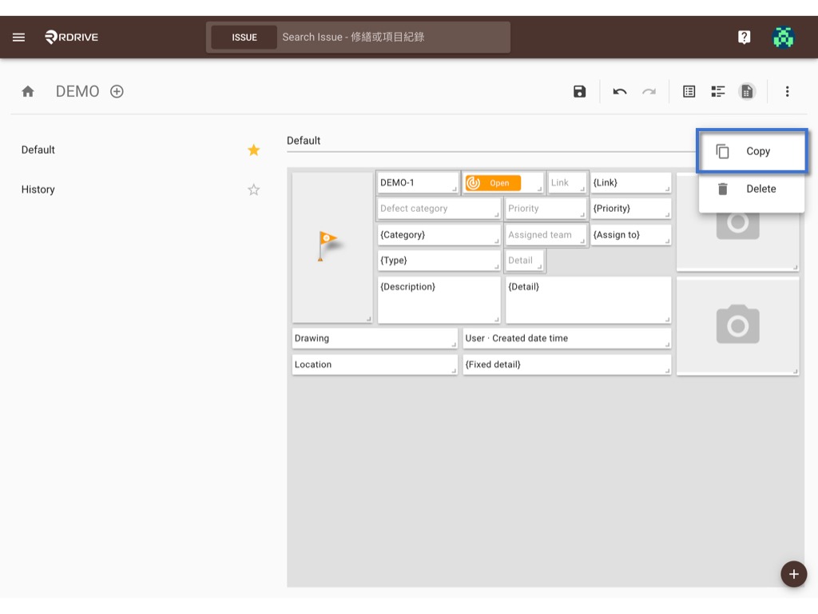Open the user avatar menu

tap(783, 37)
